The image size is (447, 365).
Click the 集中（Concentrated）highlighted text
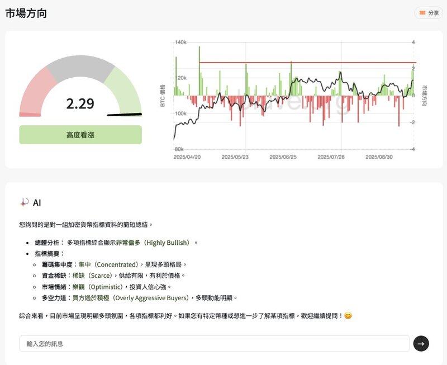pos(108,264)
